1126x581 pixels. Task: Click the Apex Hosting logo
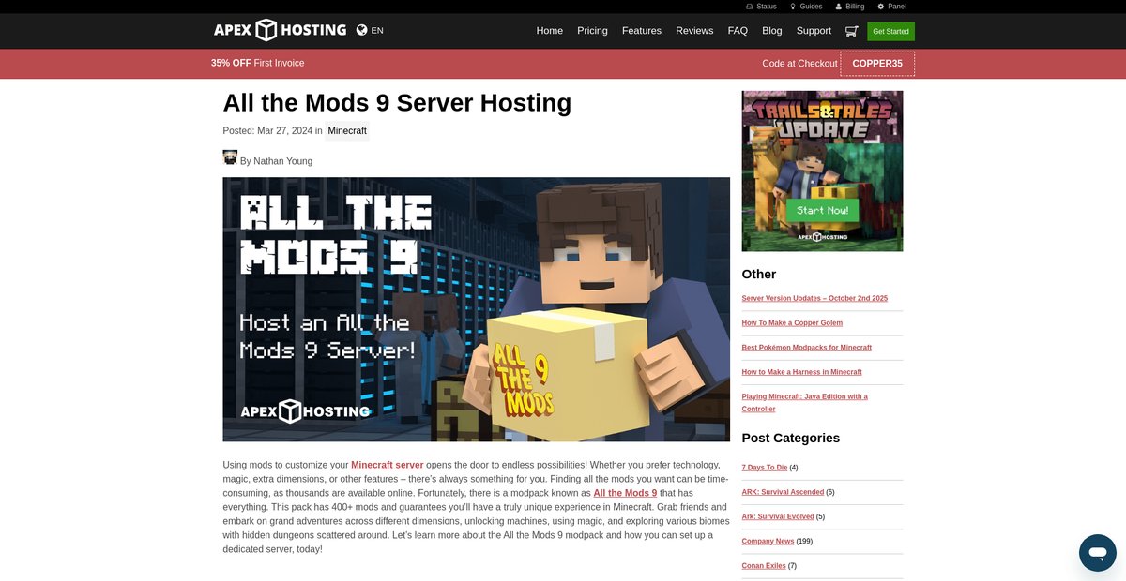[280, 30]
